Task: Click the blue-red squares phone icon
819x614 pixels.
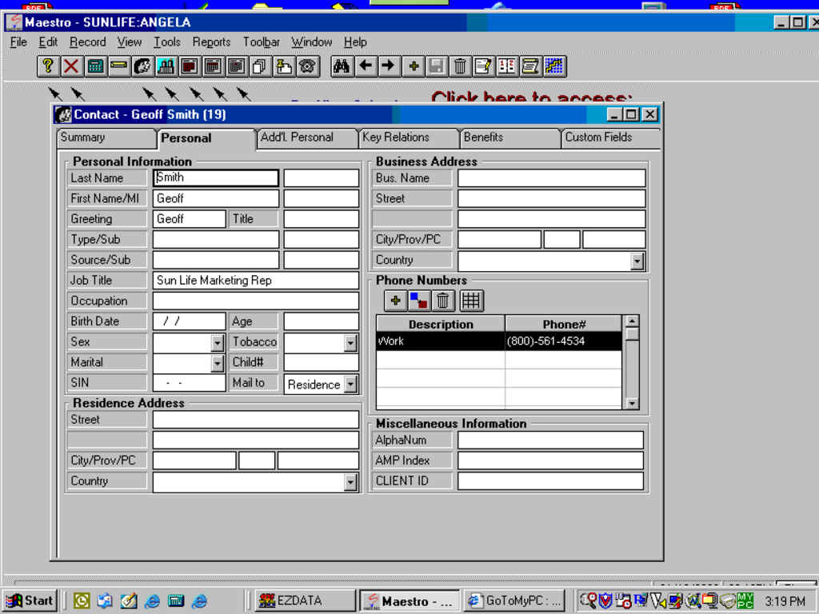Action: tap(419, 301)
